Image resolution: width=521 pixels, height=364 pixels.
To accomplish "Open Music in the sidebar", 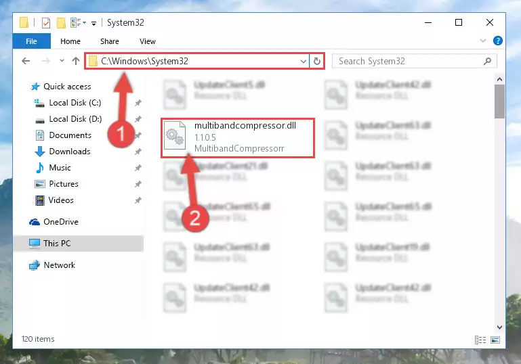I will (60, 168).
